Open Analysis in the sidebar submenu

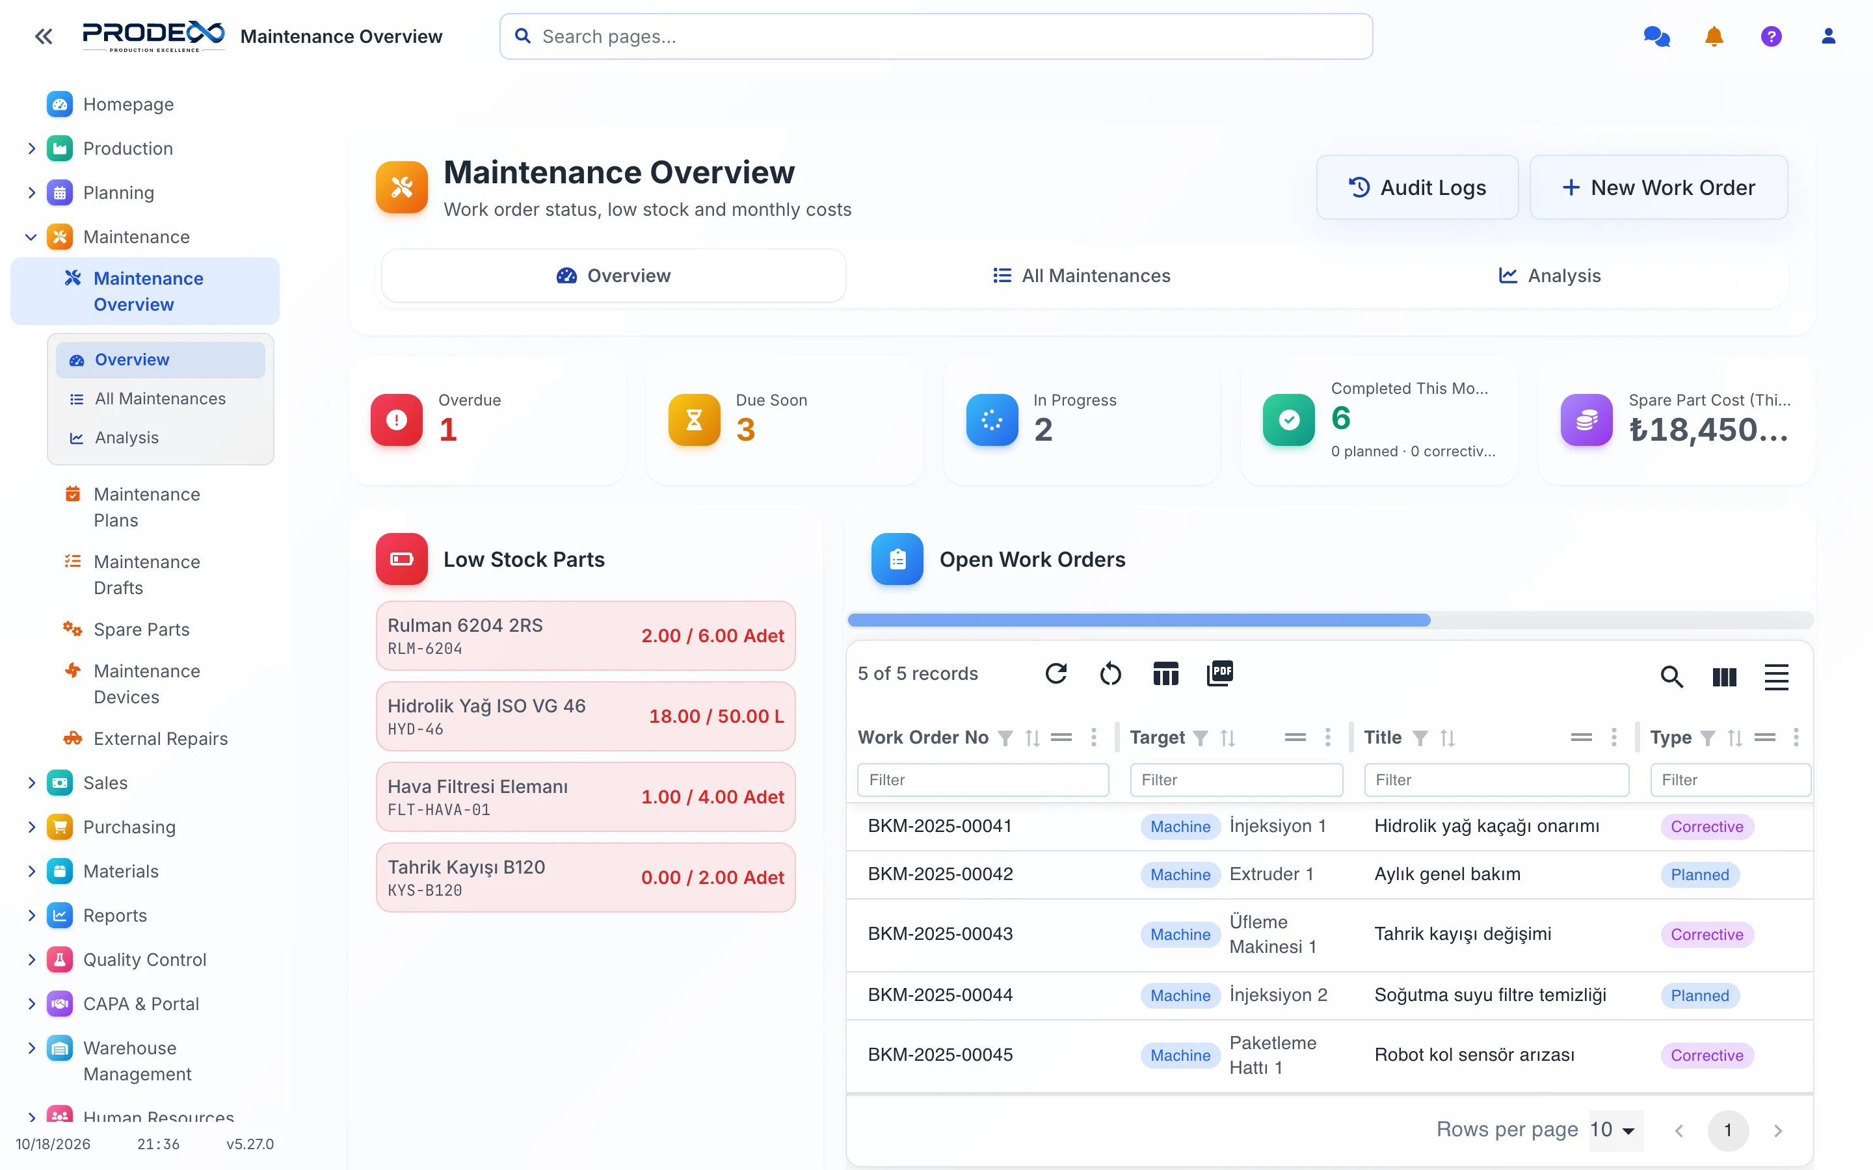click(160, 437)
